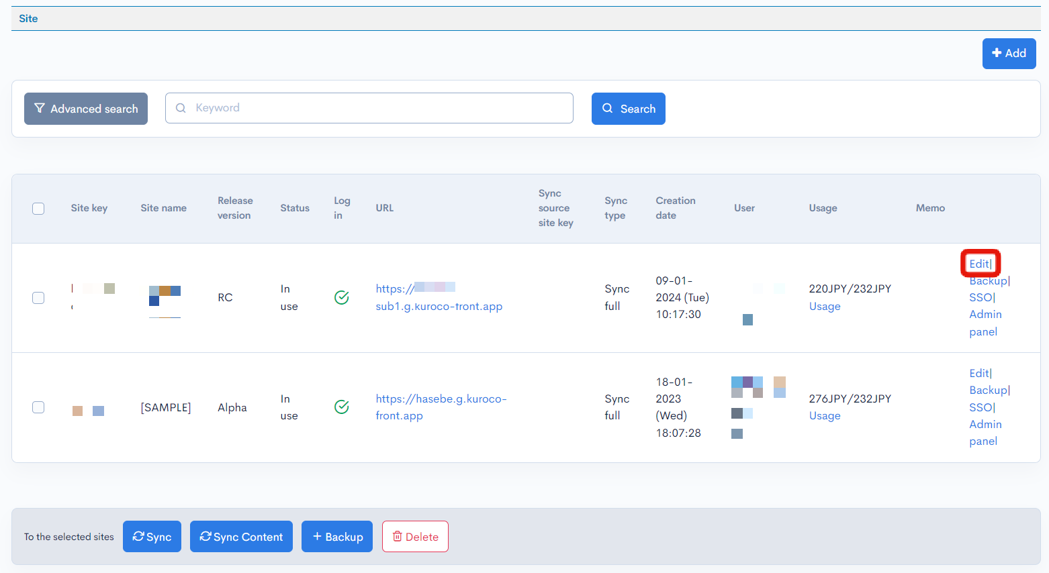Viewport: 1049px width, 573px height.
Task: Click Edit for the [SAMPLE] site
Action: (x=979, y=373)
